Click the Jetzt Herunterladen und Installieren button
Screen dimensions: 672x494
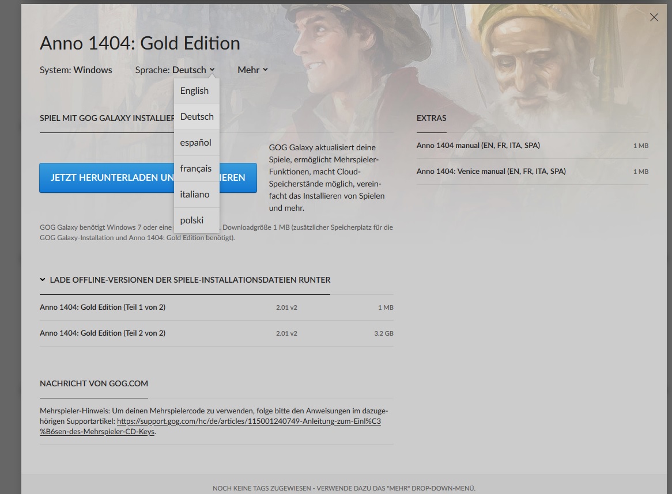148,178
